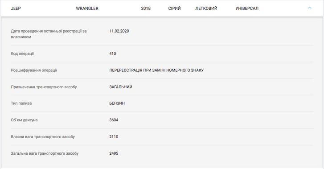The width and height of the screenshot is (324, 169).
Task: Click the СІРИЙ color label
Action: [x=174, y=8]
